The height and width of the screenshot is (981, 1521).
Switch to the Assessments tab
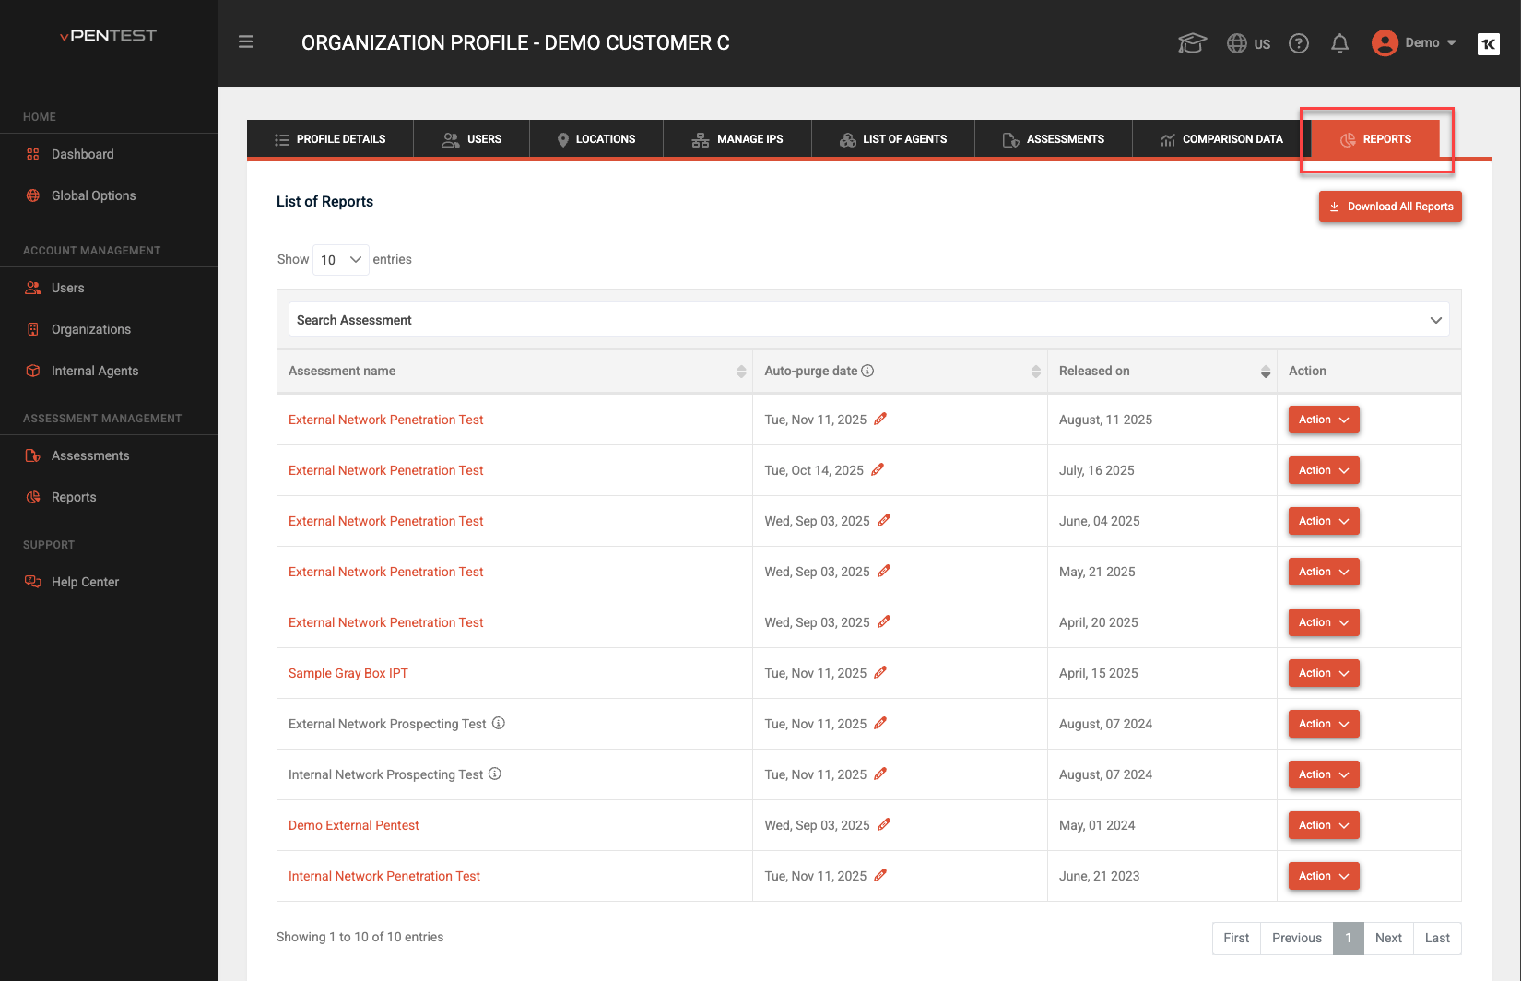(1054, 139)
